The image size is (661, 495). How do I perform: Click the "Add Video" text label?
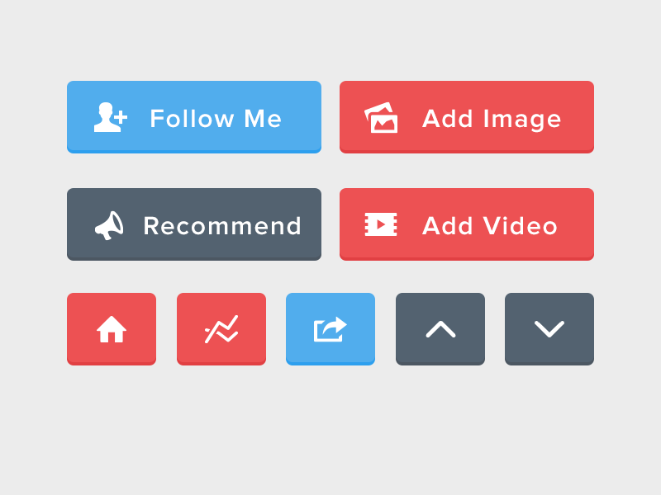[x=490, y=225]
